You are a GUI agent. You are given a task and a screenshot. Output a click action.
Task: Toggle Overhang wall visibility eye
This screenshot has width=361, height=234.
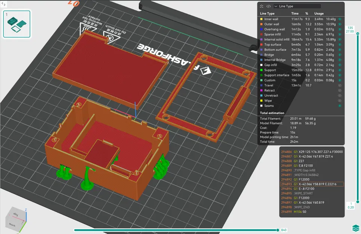click(340, 29)
